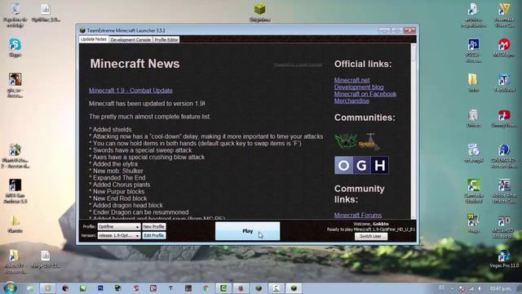
Task: Click the T icon in the taskbar
Action: coord(170,288)
